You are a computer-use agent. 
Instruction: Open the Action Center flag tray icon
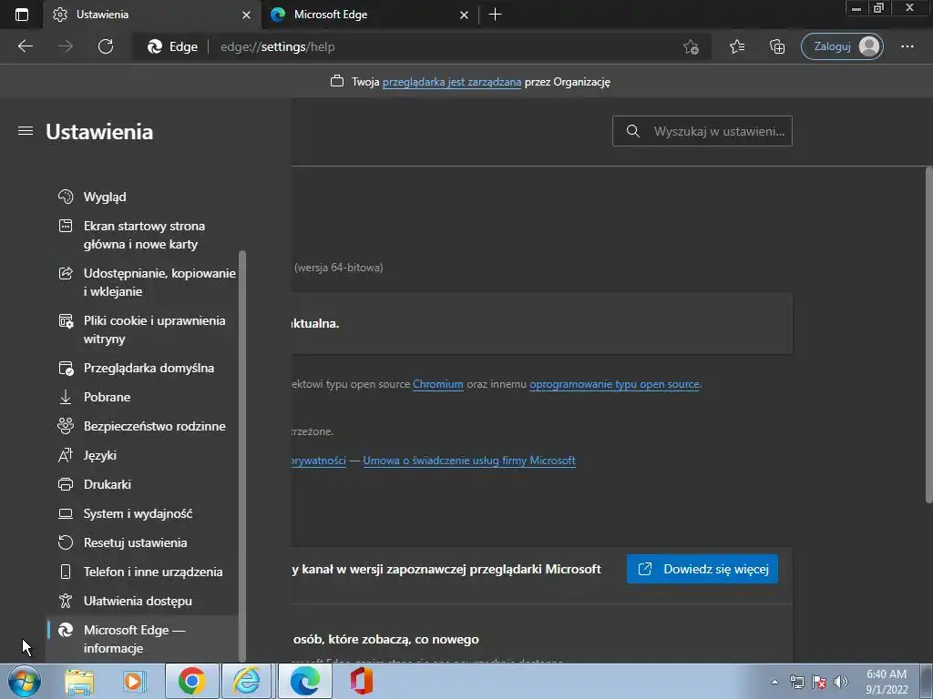(x=819, y=682)
